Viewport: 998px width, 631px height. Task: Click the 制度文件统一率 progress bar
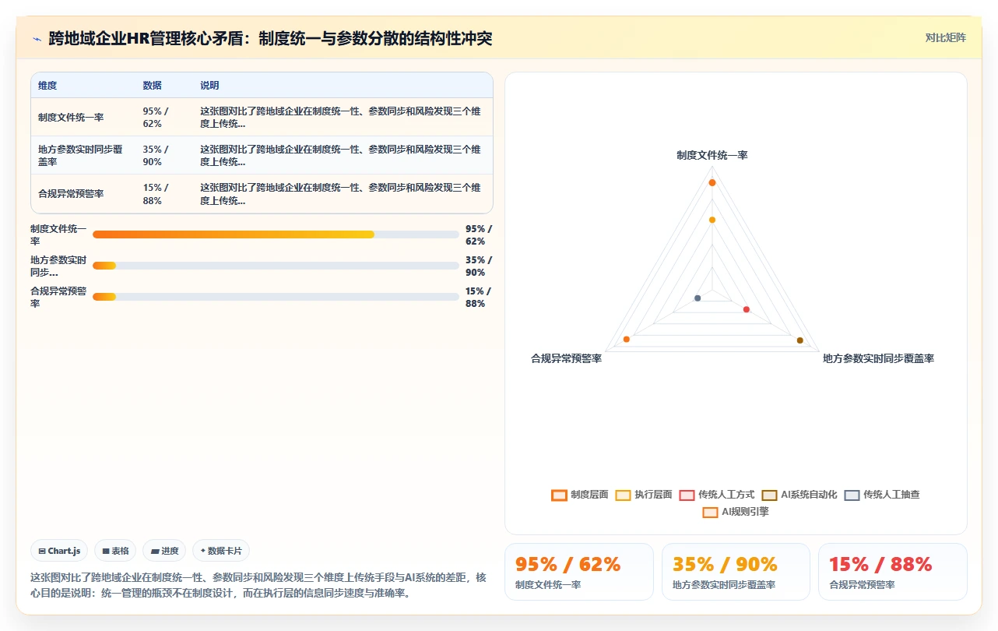[276, 234]
